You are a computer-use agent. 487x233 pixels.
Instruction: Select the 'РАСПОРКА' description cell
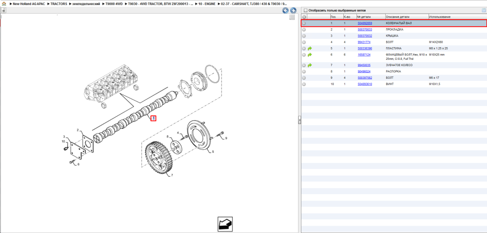click(393, 72)
